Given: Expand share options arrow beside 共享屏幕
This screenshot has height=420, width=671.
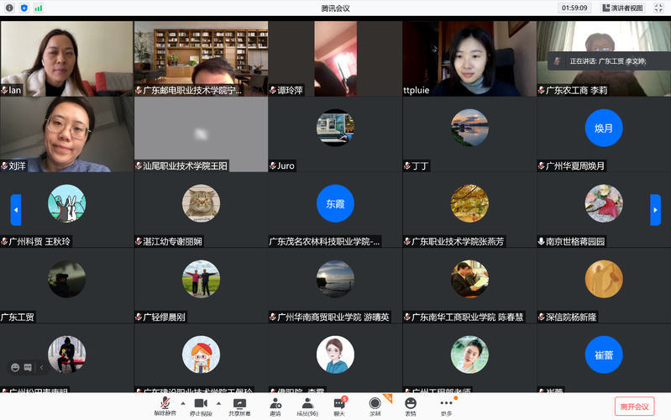Looking at the screenshot, I should [254, 403].
